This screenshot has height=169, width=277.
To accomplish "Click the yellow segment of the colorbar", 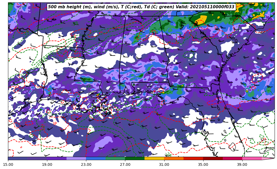I will pyautogui.click(x=154, y=158).
